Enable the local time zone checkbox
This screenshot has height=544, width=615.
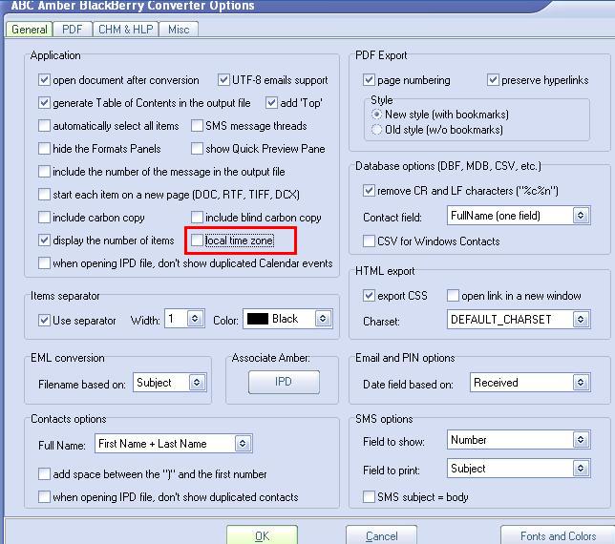(x=197, y=241)
